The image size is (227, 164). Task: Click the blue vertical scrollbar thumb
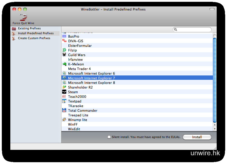[215, 80]
